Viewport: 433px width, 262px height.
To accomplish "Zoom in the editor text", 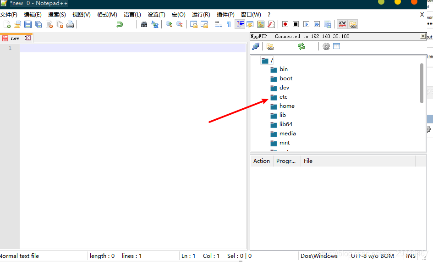I will coord(169,24).
